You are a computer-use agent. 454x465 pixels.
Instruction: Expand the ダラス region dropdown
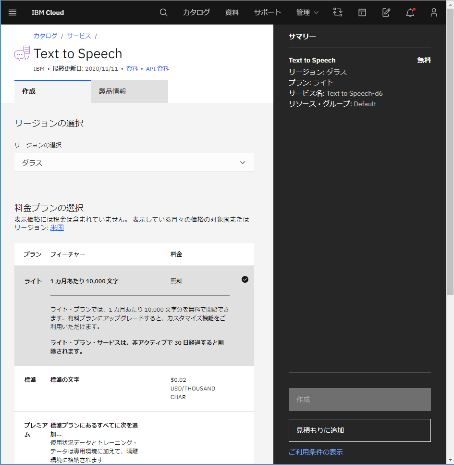[x=134, y=163]
